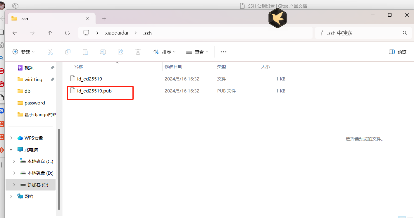Click the Paste clipboard icon

click(85, 52)
